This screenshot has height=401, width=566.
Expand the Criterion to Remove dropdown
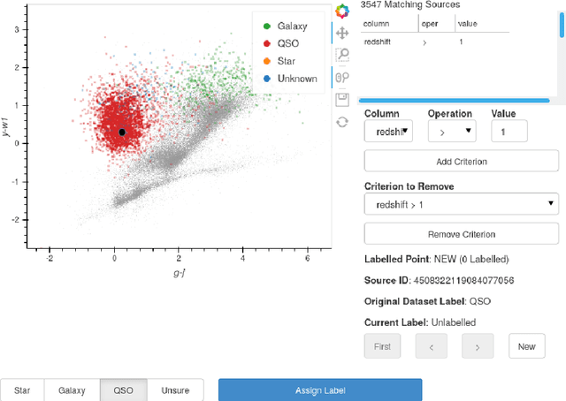click(461, 204)
